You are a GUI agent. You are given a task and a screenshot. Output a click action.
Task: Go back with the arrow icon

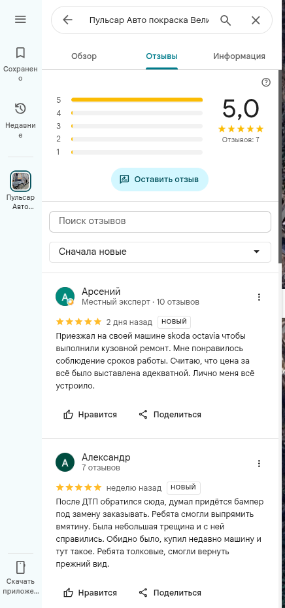pos(68,20)
